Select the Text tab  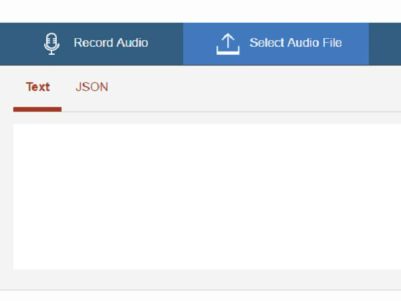37,87
